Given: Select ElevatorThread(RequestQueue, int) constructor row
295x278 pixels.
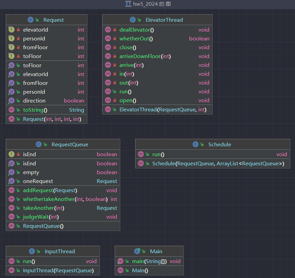Looking at the screenshot, I should click(157, 110).
